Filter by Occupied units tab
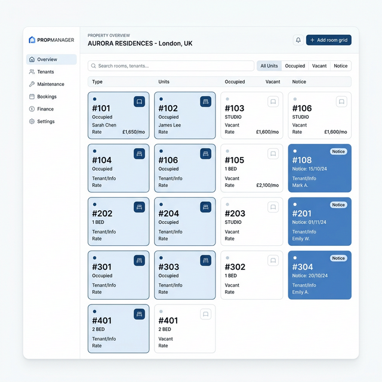 [295, 66]
